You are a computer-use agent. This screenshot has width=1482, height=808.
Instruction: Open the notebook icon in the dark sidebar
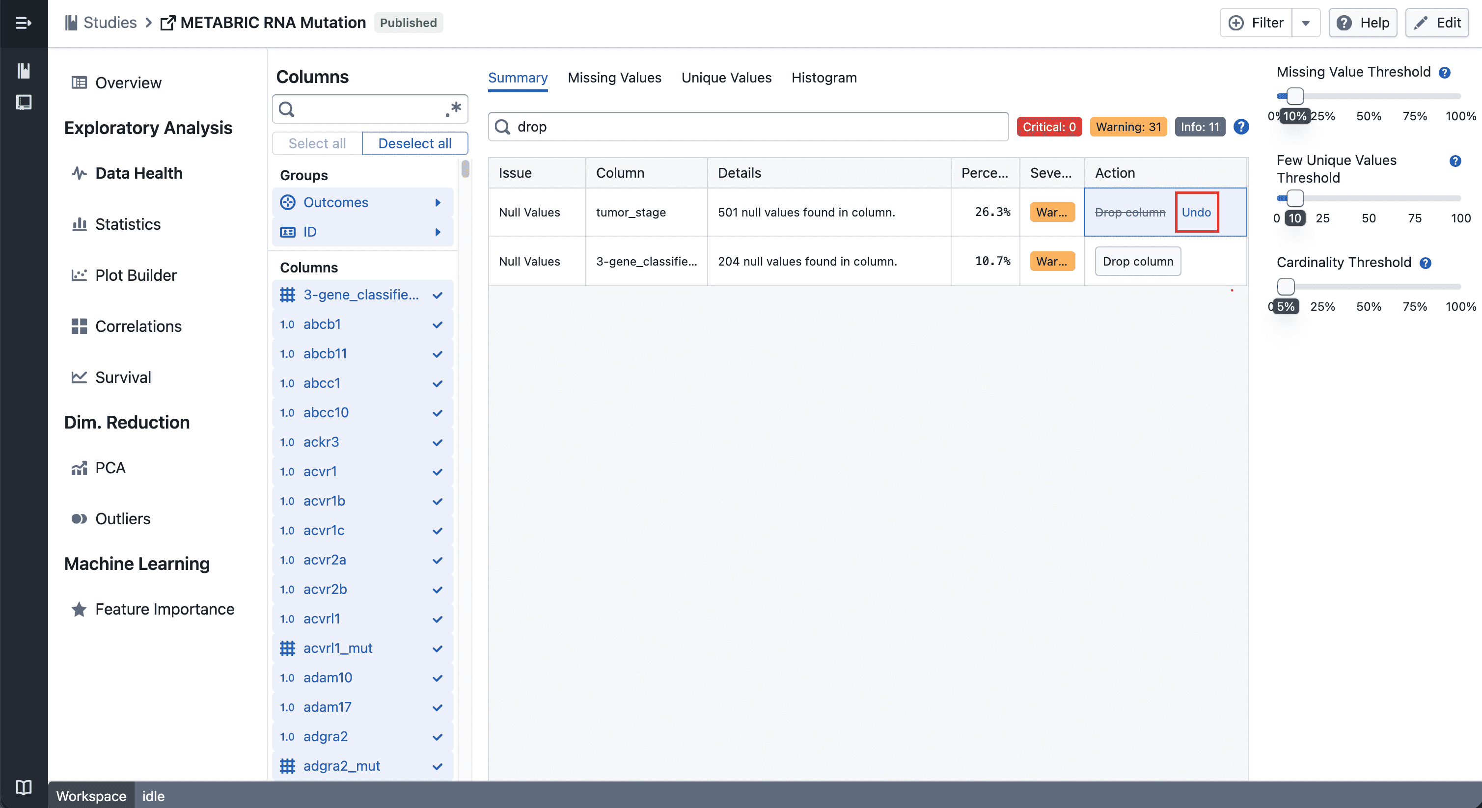(x=24, y=103)
